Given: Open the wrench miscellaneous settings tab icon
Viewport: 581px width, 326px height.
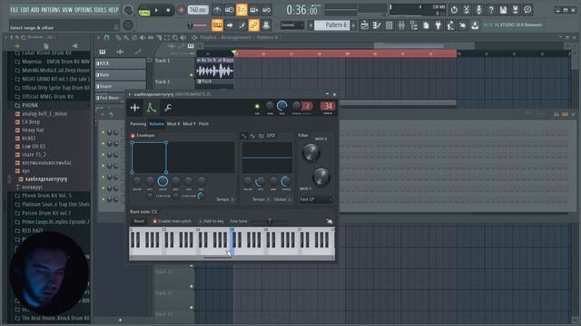Looking at the screenshot, I should coord(168,108).
